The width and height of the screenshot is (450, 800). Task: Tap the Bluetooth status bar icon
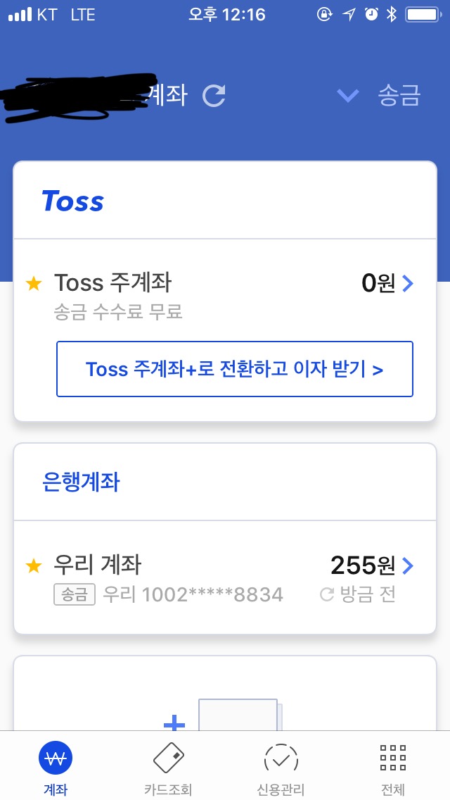tap(392, 15)
